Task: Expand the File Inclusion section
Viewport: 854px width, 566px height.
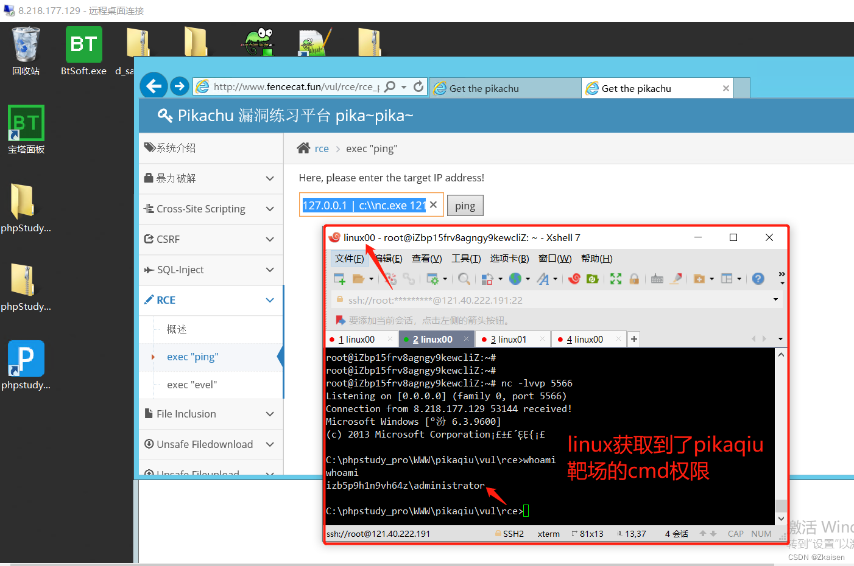Action: coord(211,414)
